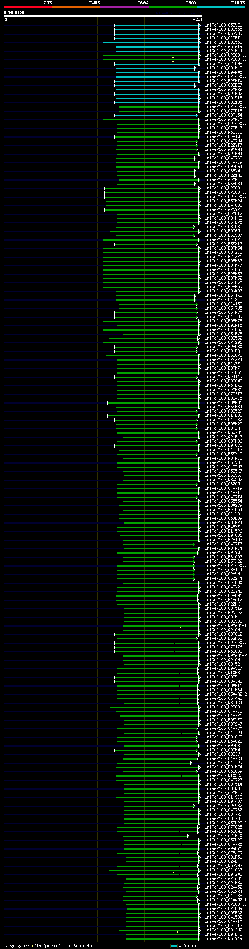Select the UniRef100_C0M518 label

click(223, 98)
